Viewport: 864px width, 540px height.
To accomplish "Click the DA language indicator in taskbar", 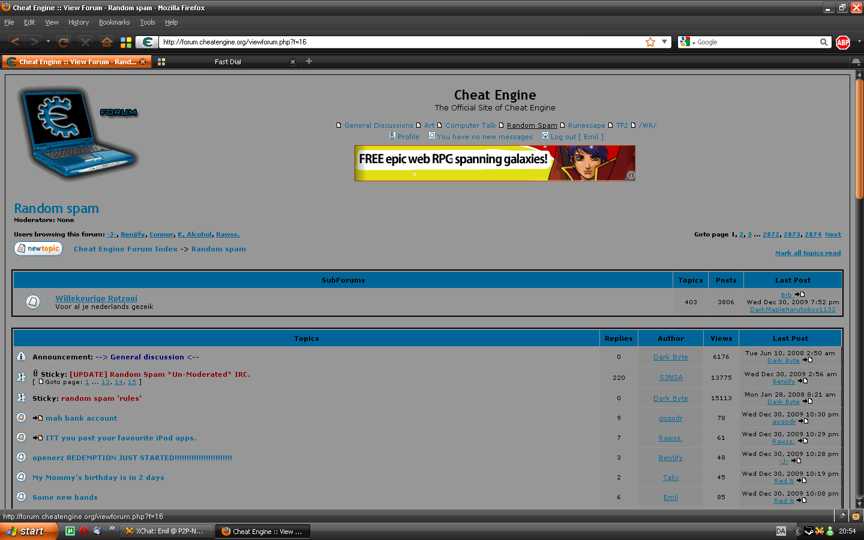I will (x=781, y=531).
